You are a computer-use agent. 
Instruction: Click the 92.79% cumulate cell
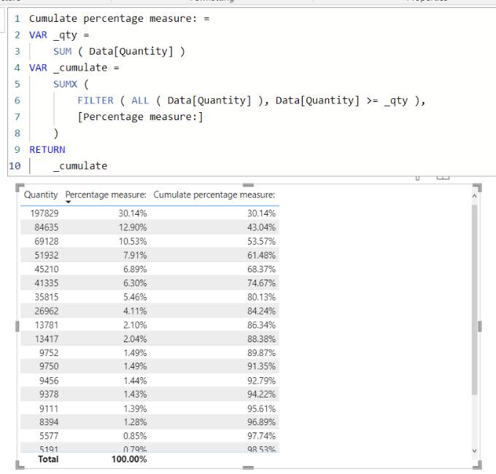click(261, 381)
